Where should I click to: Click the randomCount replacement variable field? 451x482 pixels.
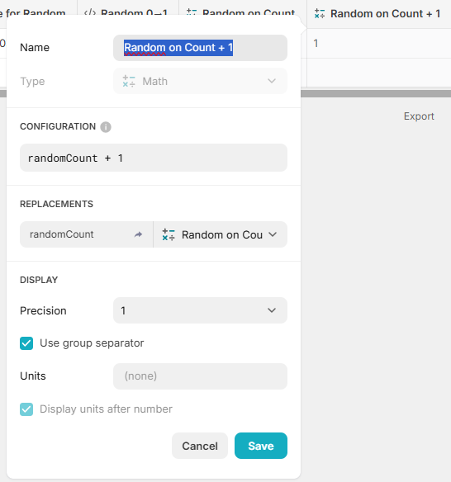(x=87, y=234)
